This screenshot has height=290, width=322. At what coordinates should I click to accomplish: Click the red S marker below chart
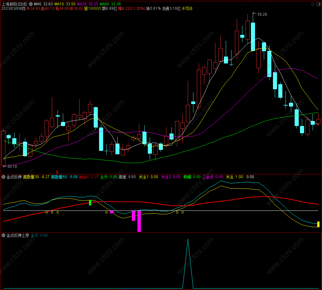click(x=57, y=172)
